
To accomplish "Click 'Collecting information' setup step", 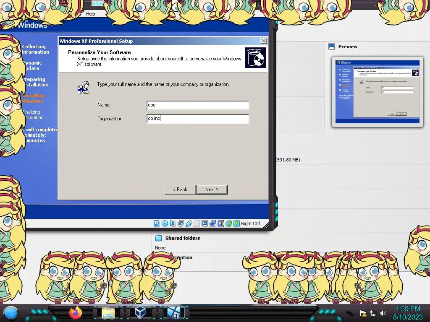I will pos(35,49).
